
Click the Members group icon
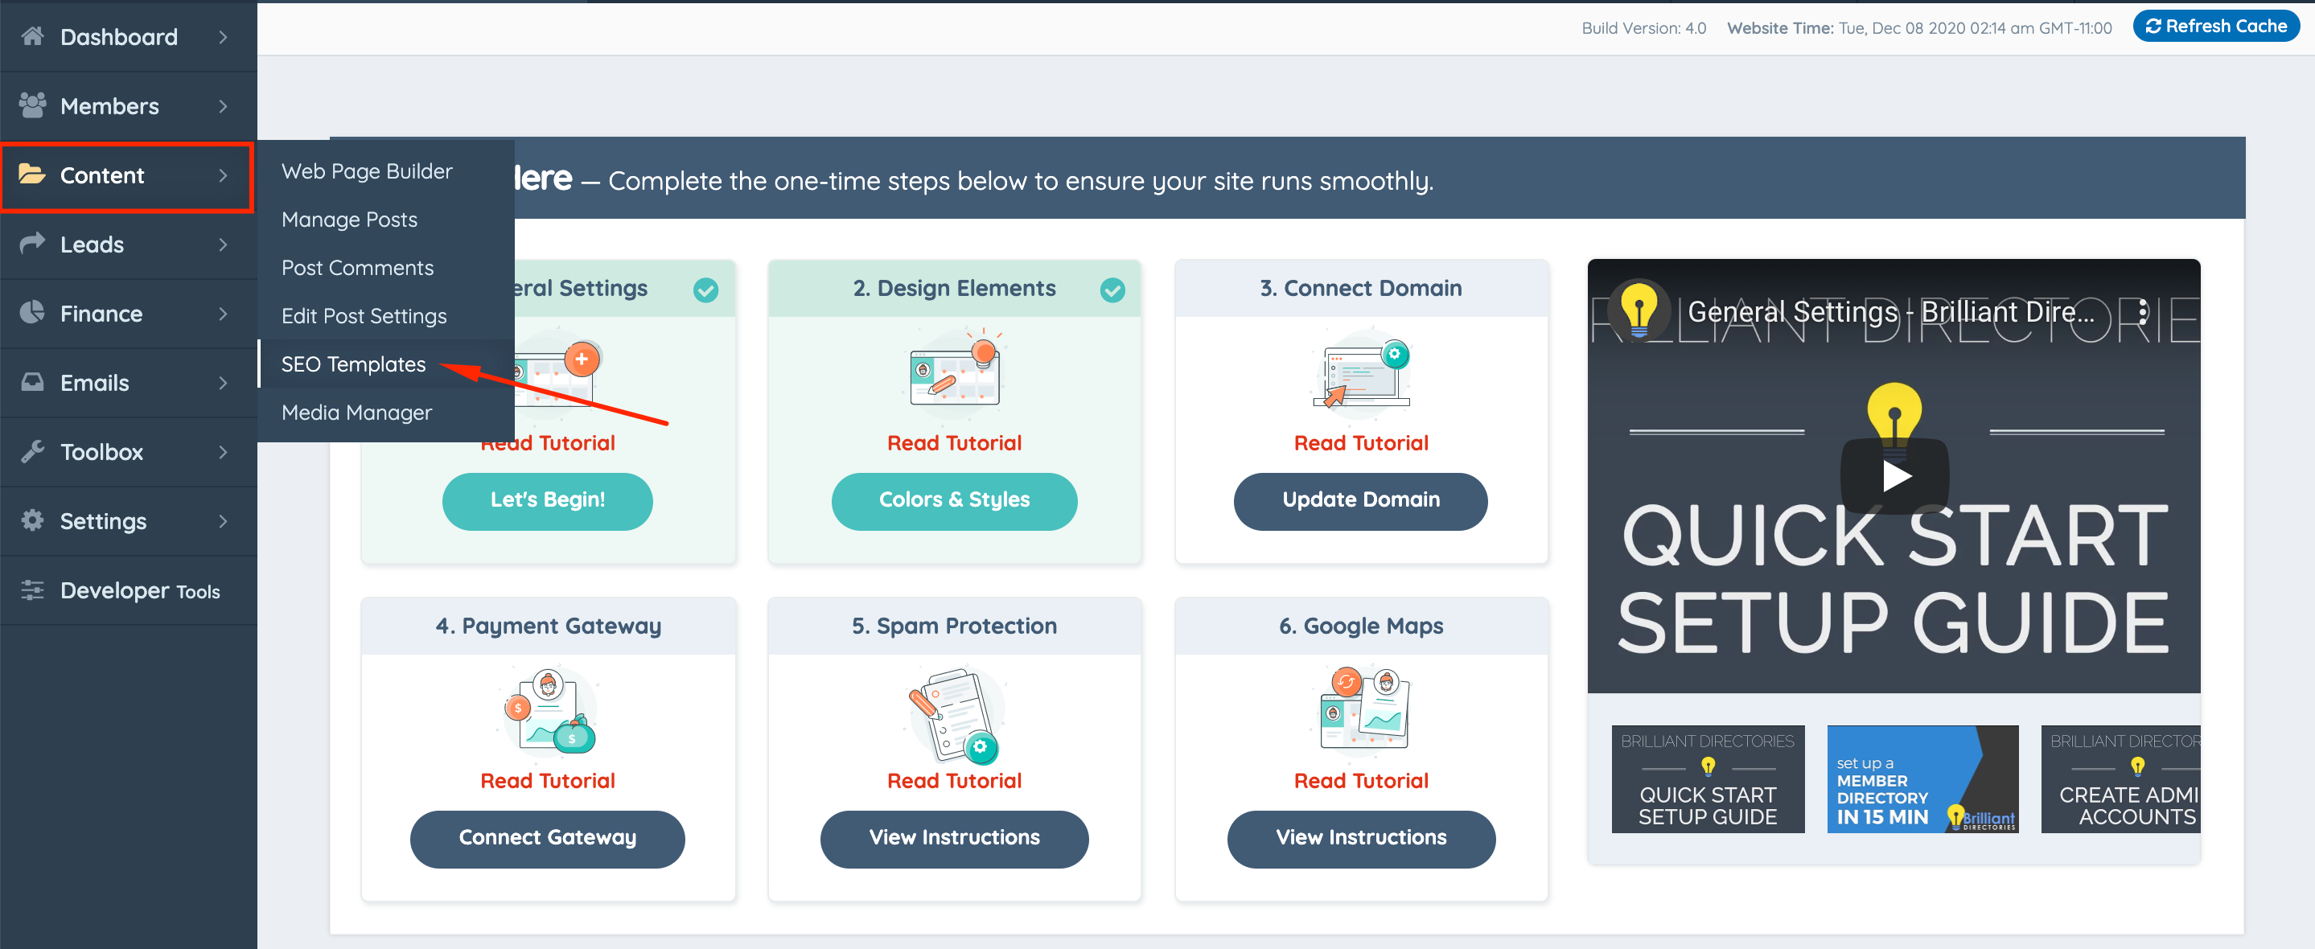point(32,105)
